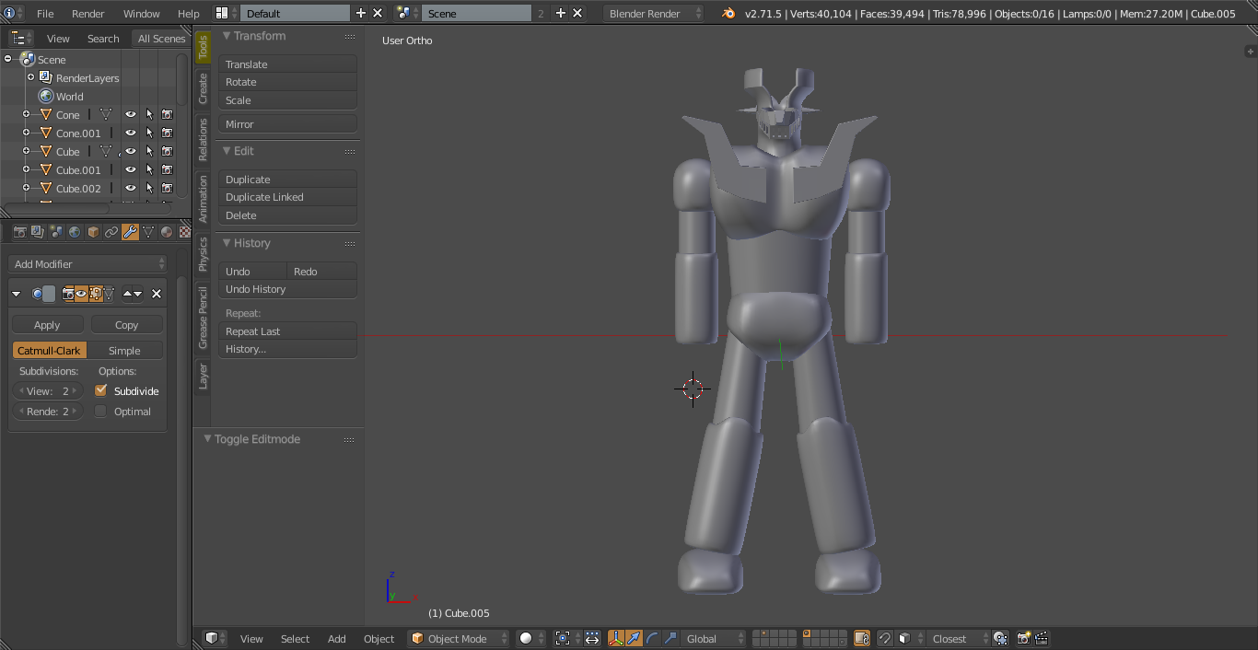This screenshot has height=650, width=1258.
Task: Collapse the History panel
Action: [227, 243]
